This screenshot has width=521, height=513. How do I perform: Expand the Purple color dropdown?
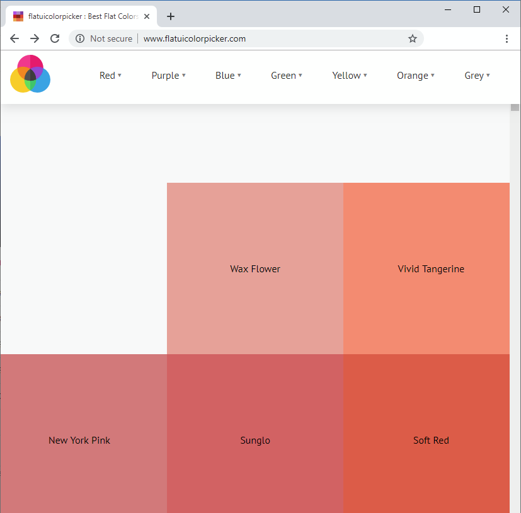click(168, 76)
